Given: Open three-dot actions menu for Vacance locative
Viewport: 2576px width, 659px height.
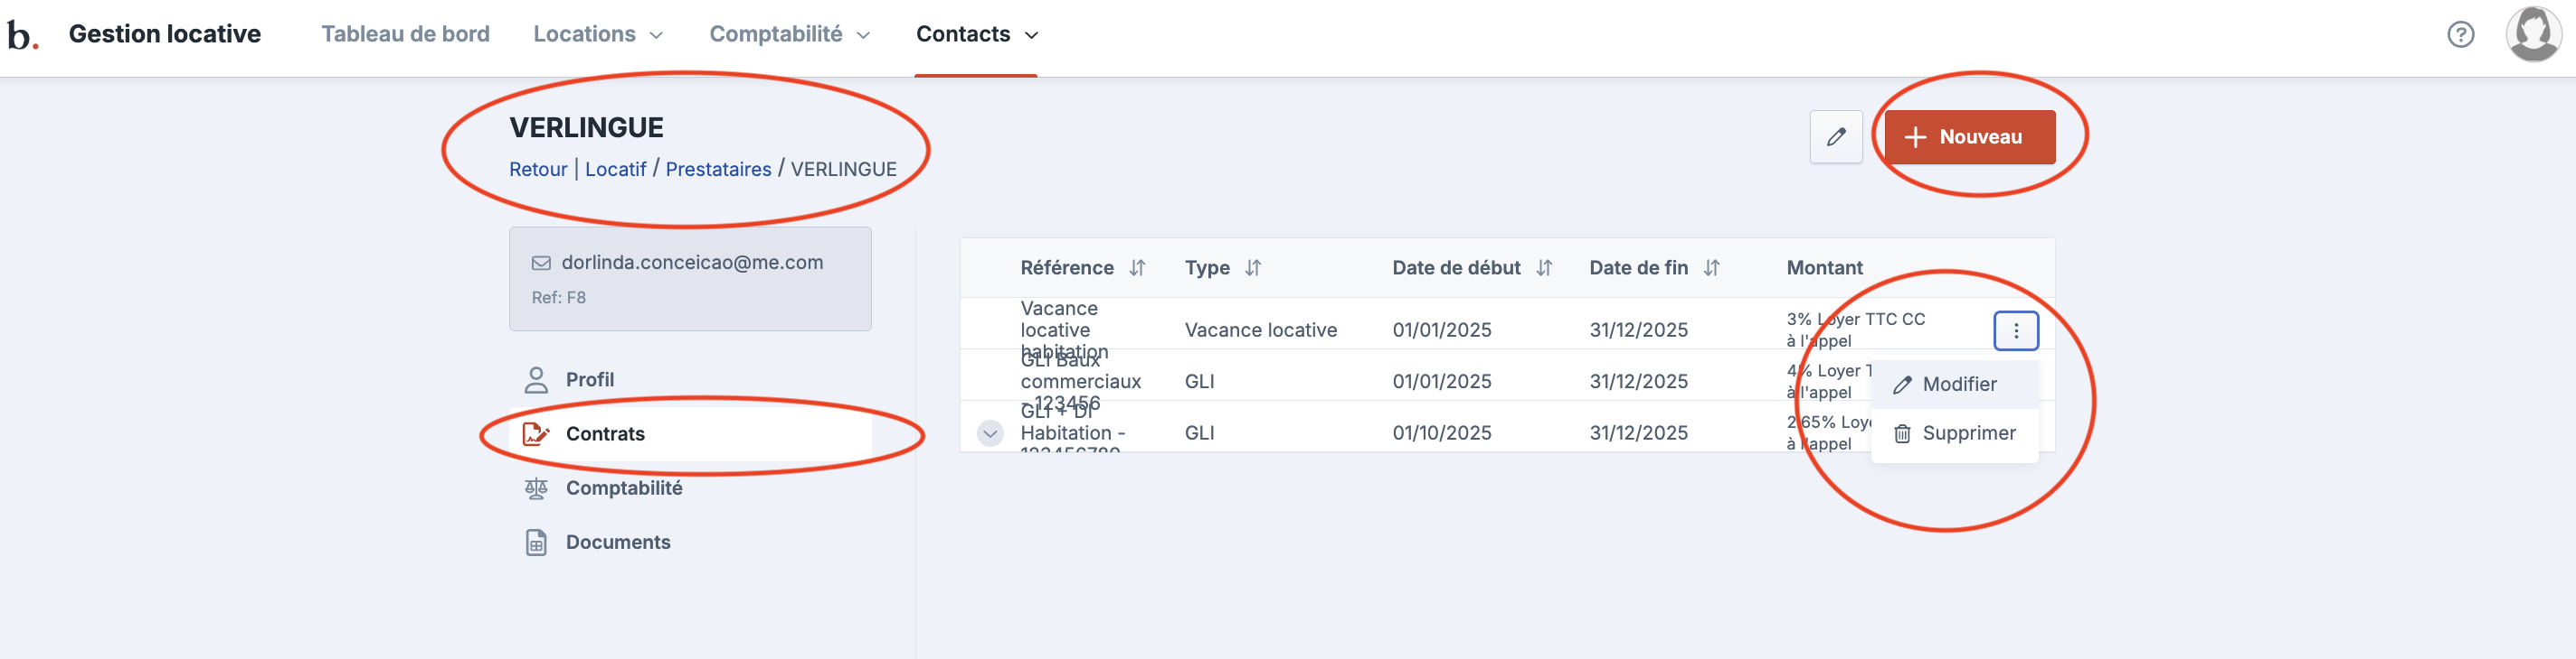Looking at the screenshot, I should point(2015,330).
